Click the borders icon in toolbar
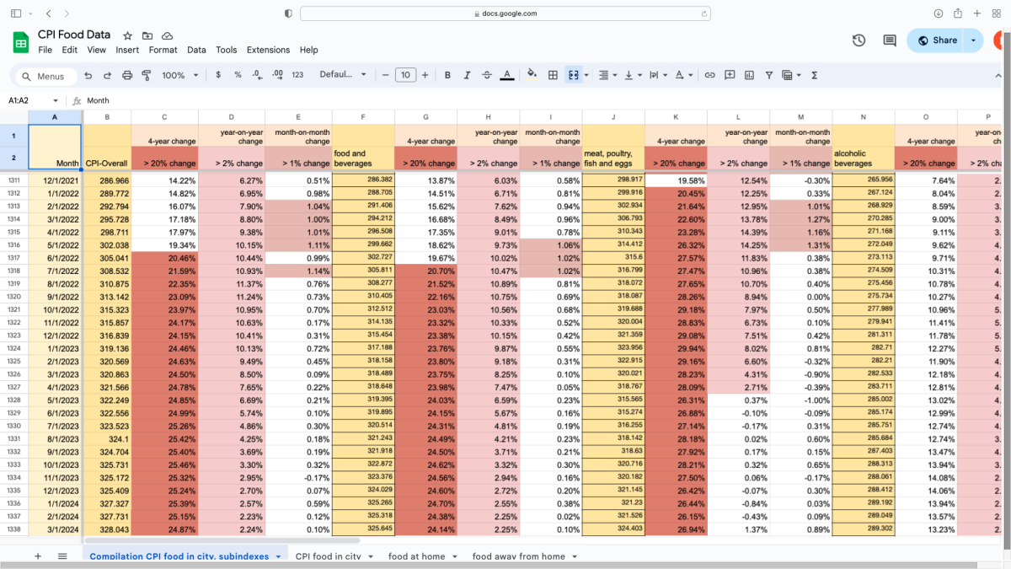This screenshot has width=1011, height=569. (x=553, y=75)
